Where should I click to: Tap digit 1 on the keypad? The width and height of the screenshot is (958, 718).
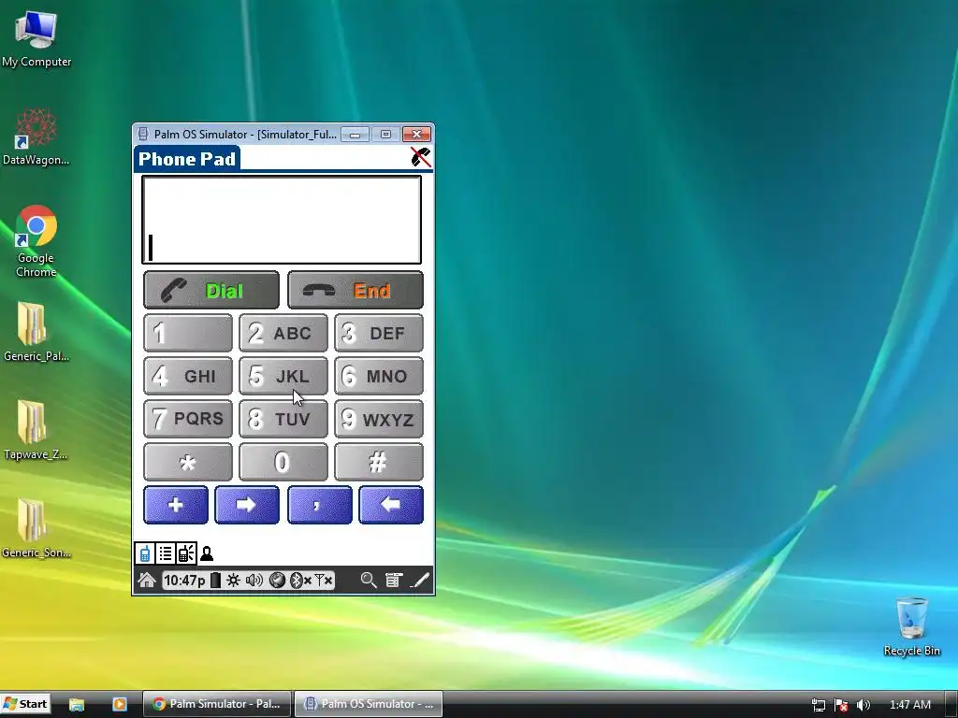[x=188, y=334]
